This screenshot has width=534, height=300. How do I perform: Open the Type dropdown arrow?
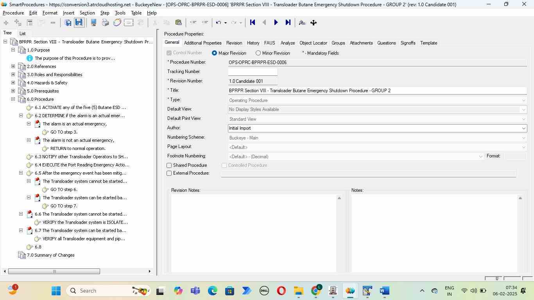[523, 100]
